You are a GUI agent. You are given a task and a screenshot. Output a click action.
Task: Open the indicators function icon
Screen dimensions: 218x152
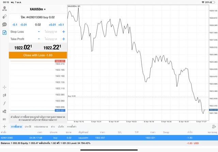(x=4, y=103)
